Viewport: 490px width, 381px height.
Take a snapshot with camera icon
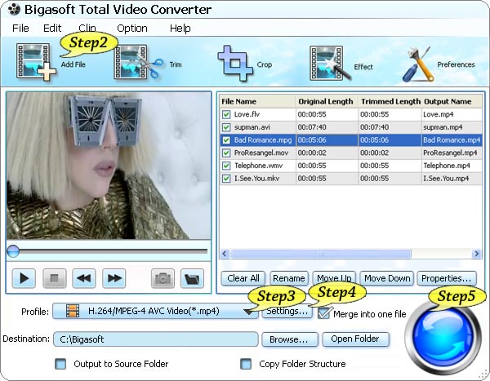tap(163, 278)
